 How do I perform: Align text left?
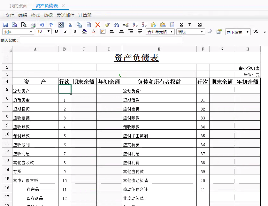tap(112, 31)
